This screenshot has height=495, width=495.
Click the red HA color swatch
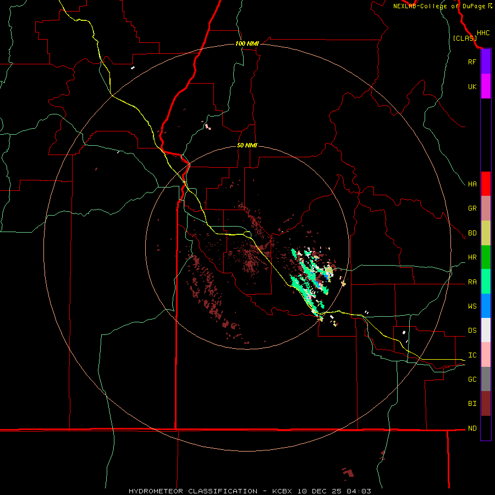(x=486, y=184)
